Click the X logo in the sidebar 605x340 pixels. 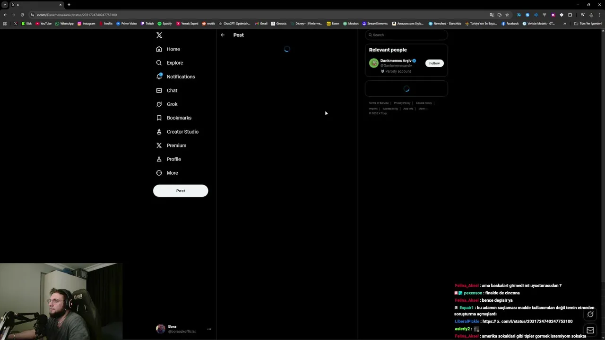(159, 35)
